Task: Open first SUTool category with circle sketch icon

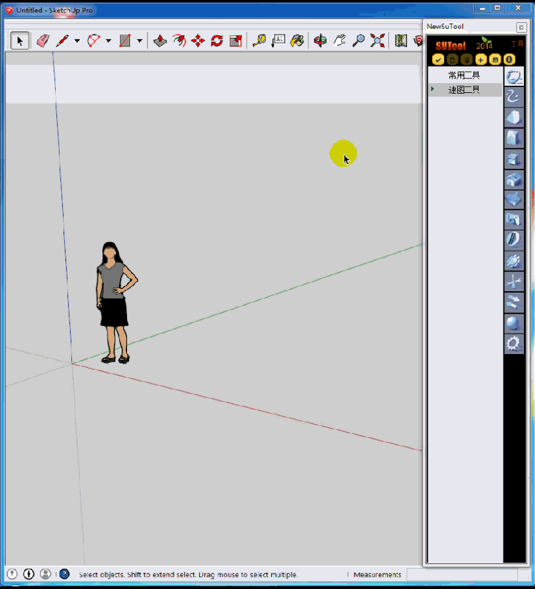Action: click(514, 77)
